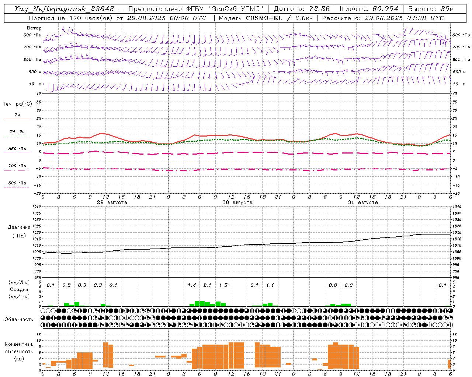Click the Тем-ра(°C) temperature panel label

[x=17, y=104]
